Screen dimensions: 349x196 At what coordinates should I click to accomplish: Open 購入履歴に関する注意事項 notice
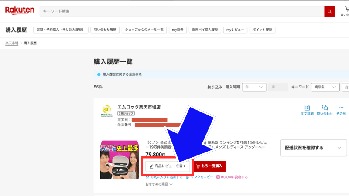[x=122, y=74]
